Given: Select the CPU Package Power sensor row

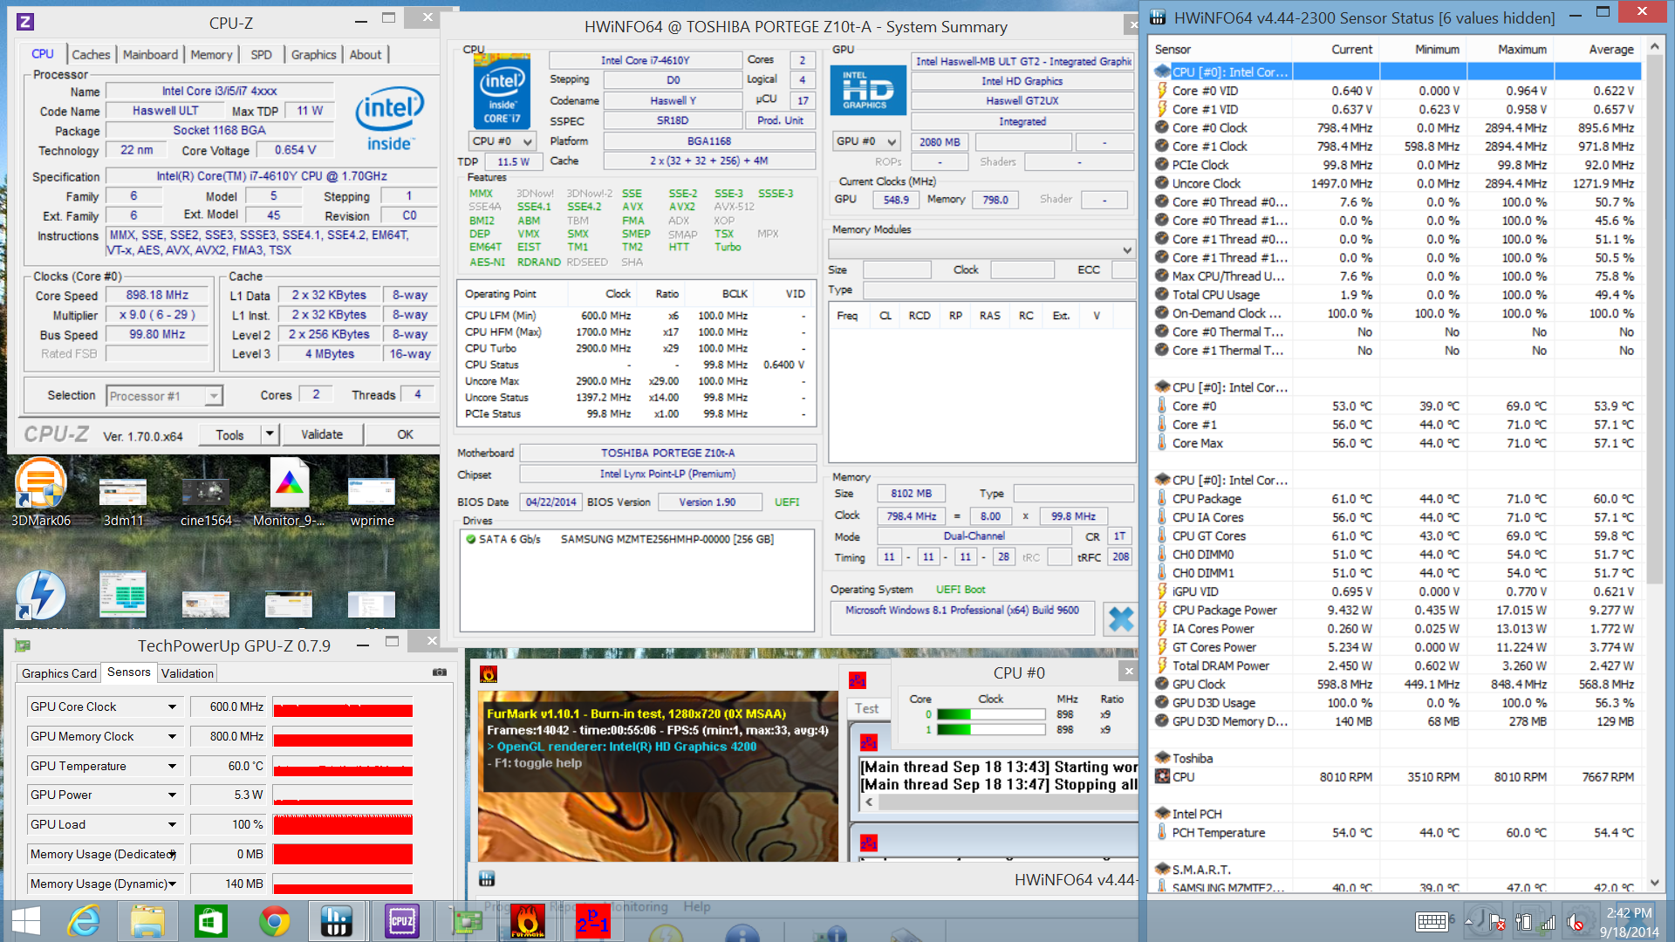Looking at the screenshot, I should coord(1396,610).
